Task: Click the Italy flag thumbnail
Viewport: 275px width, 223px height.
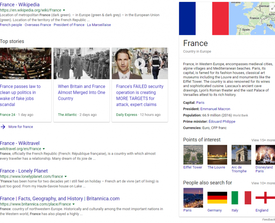Action: click(241, 198)
